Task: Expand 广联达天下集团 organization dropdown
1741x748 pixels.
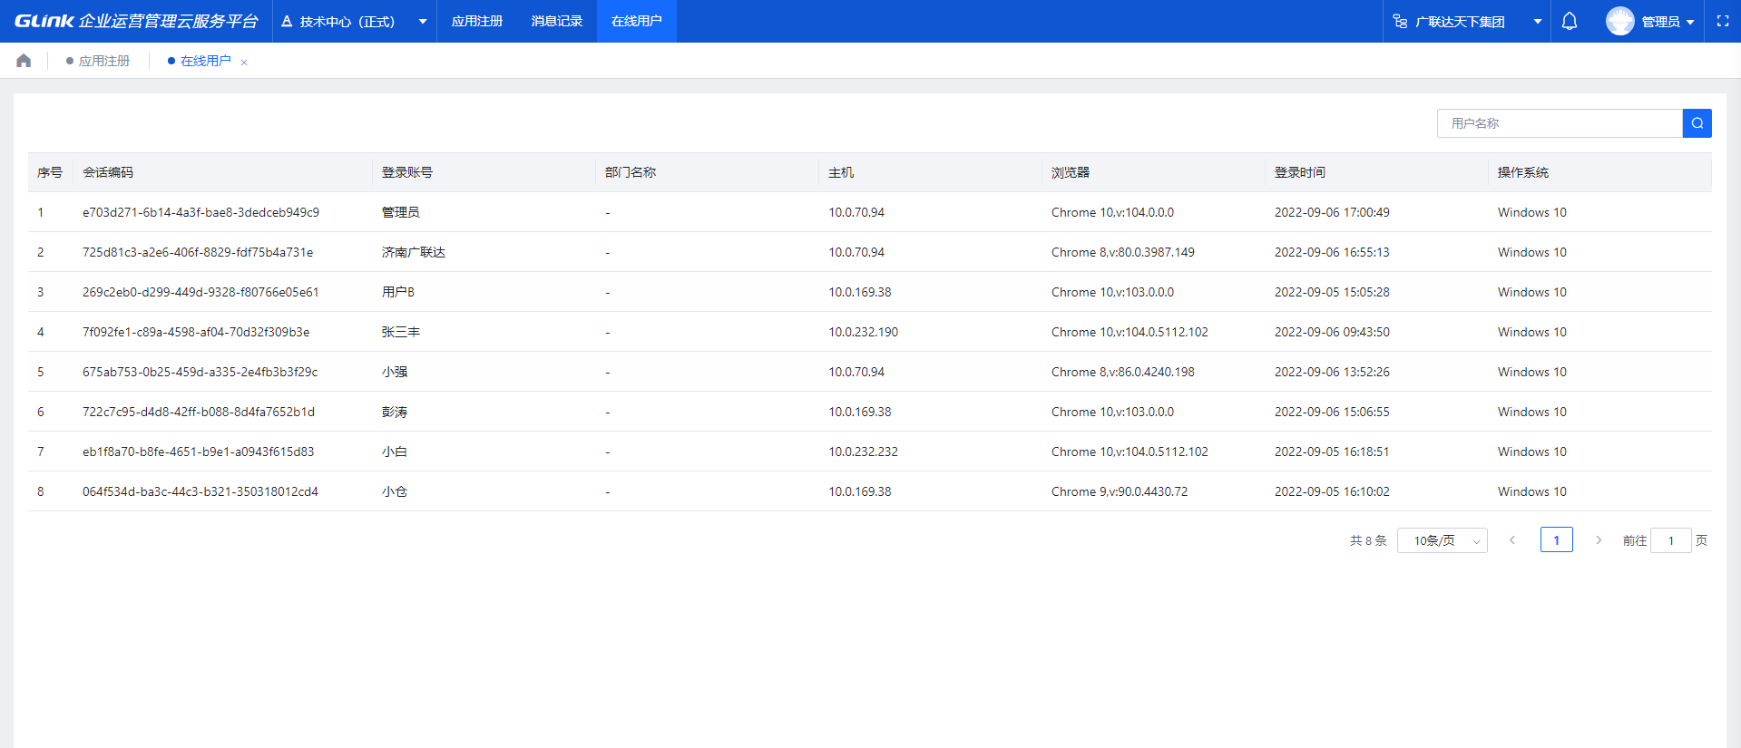Action: click(x=1537, y=21)
